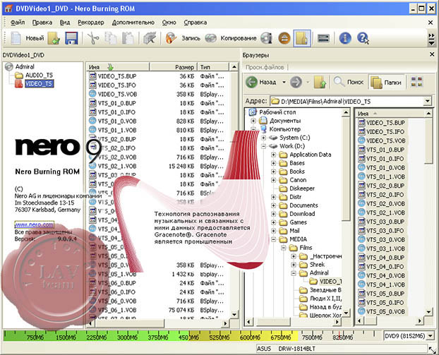Collapse the MEDIA folder node
The height and width of the screenshot is (355, 439).
pos(274,239)
